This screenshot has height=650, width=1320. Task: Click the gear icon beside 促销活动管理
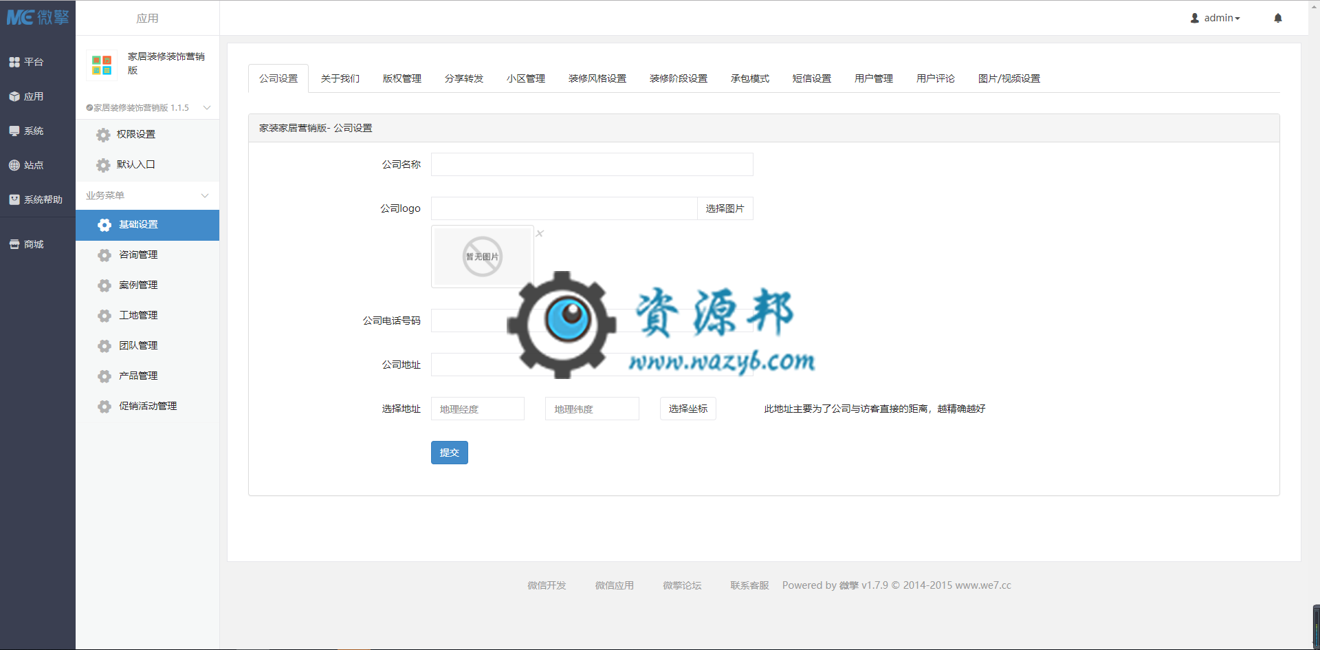click(104, 407)
